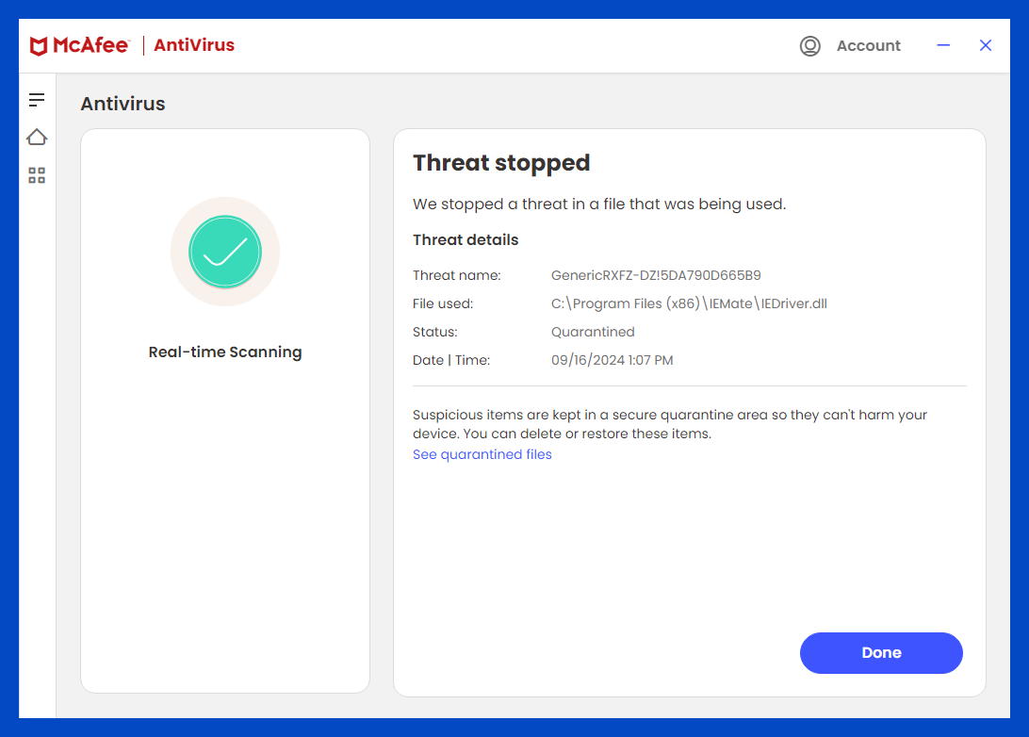Open the See quarantined files link
1029x737 pixels.
(482, 454)
